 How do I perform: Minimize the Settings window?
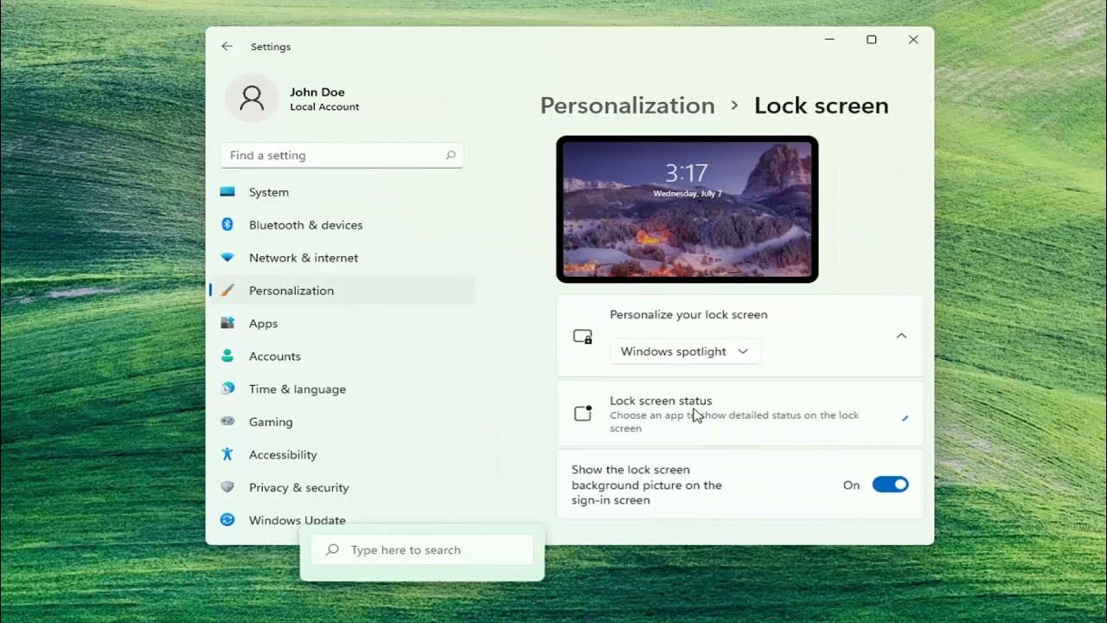click(x=830, y=40)
